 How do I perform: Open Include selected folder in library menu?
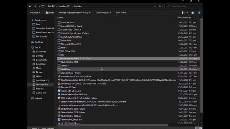[x=75, y=13]
